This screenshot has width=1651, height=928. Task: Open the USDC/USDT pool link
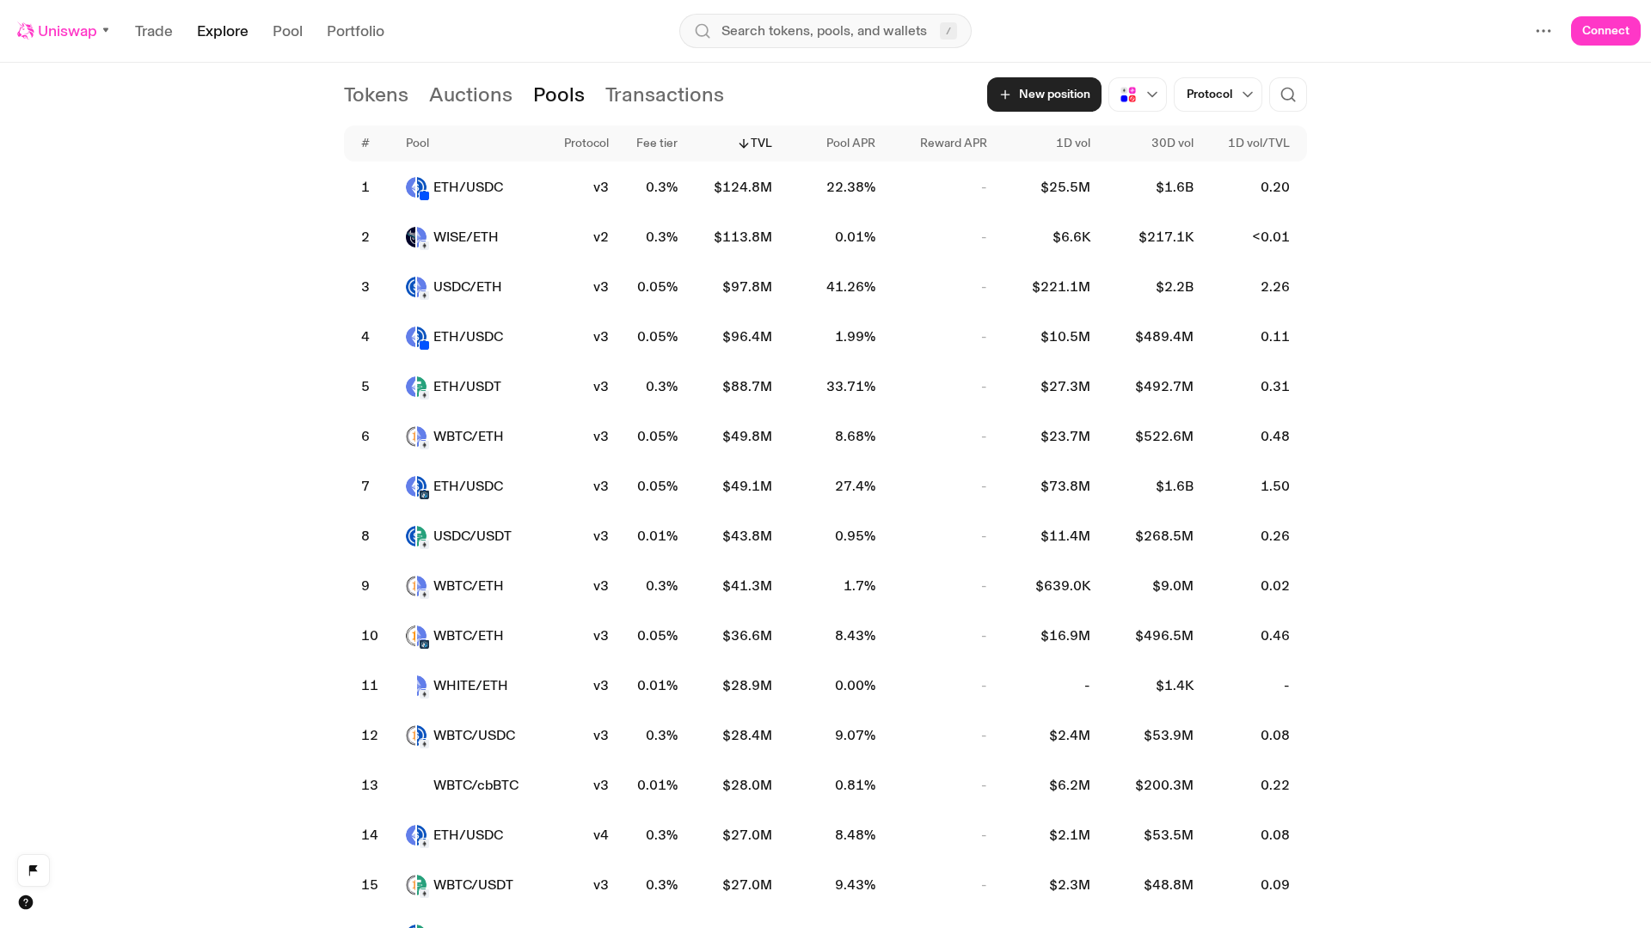tap(472, 536)
